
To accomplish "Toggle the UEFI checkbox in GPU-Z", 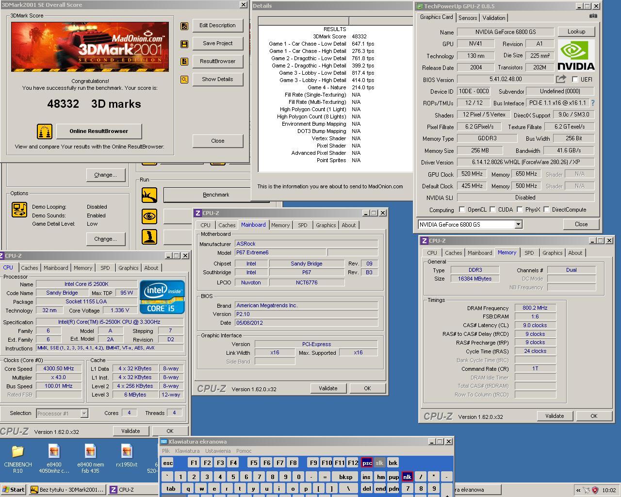I will pyautogui.click(x=575, y=79).
